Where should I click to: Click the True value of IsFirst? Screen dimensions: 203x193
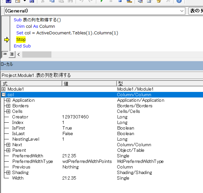[67, 128]
